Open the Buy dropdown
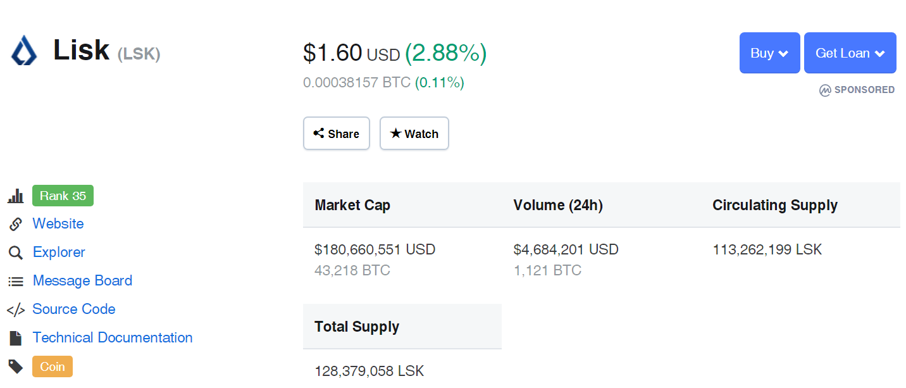This screenshot has width=906, height=388. pyautogui.click(x=769, y=53)
